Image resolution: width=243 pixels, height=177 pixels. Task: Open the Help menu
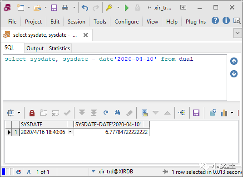pos(172,22)
